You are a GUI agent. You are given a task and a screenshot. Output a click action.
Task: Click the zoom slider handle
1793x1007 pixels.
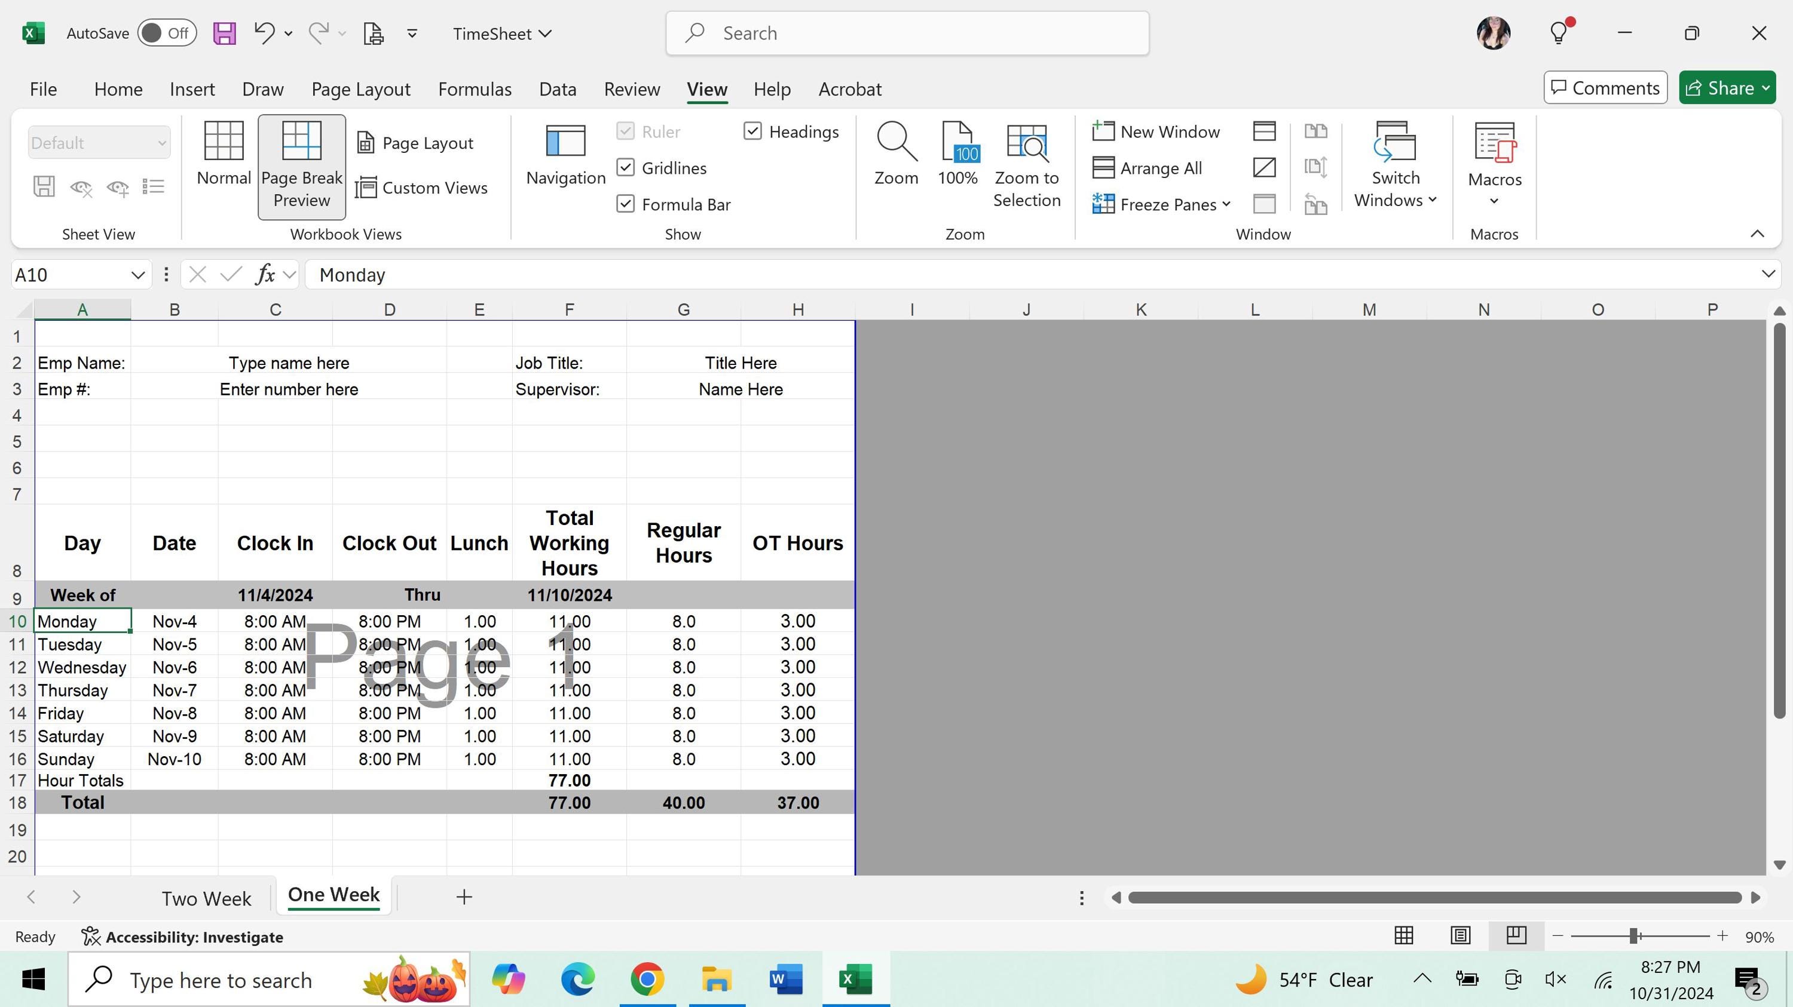(x=1633, y=936)
